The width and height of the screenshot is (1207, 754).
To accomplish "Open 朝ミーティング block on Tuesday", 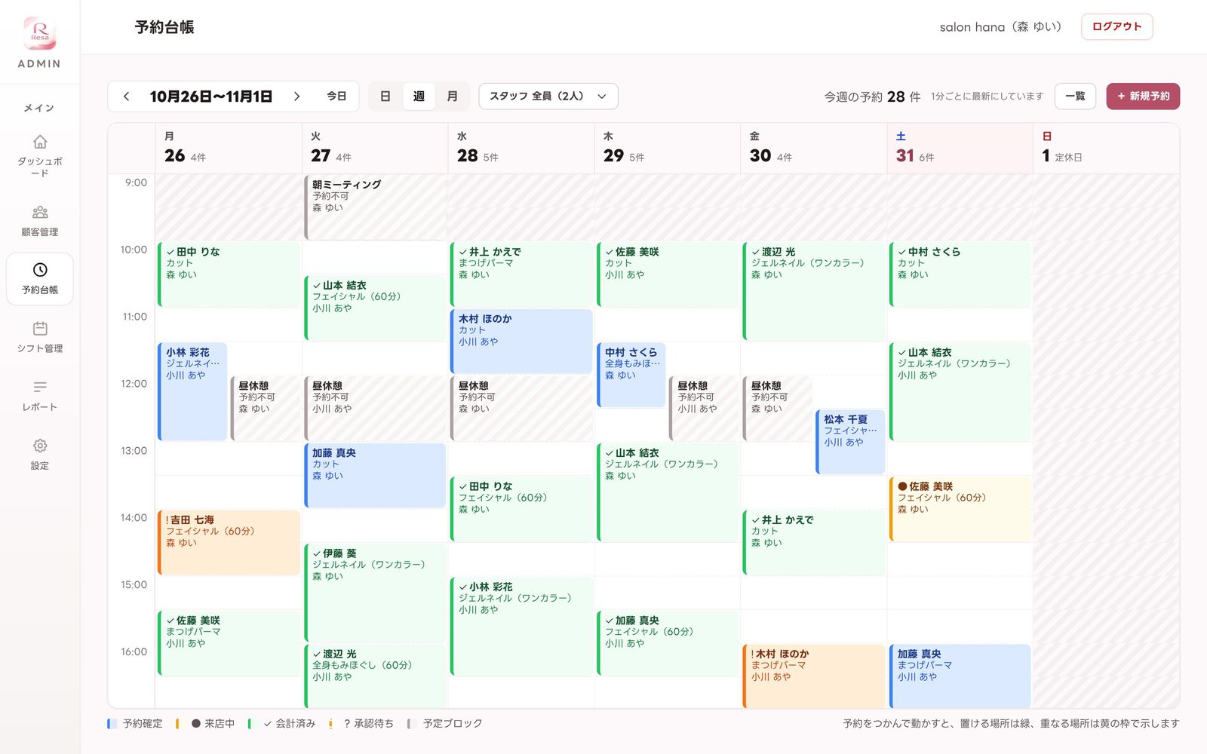I will click(x=375, y=207).
